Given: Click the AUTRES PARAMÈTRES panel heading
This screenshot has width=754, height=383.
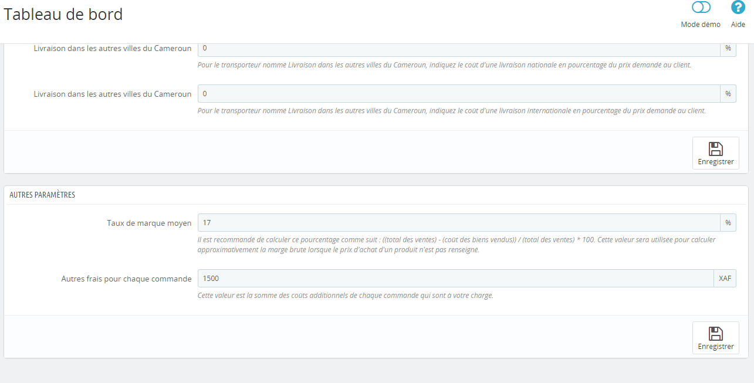Looking at the screenshot, I should [x=42, y=195].
